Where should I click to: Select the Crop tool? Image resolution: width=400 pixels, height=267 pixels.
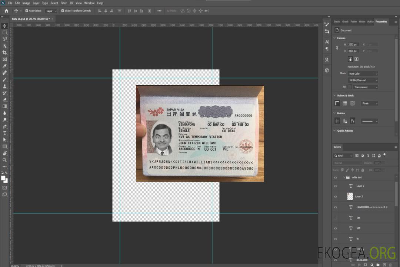click(x=4, y=53)
